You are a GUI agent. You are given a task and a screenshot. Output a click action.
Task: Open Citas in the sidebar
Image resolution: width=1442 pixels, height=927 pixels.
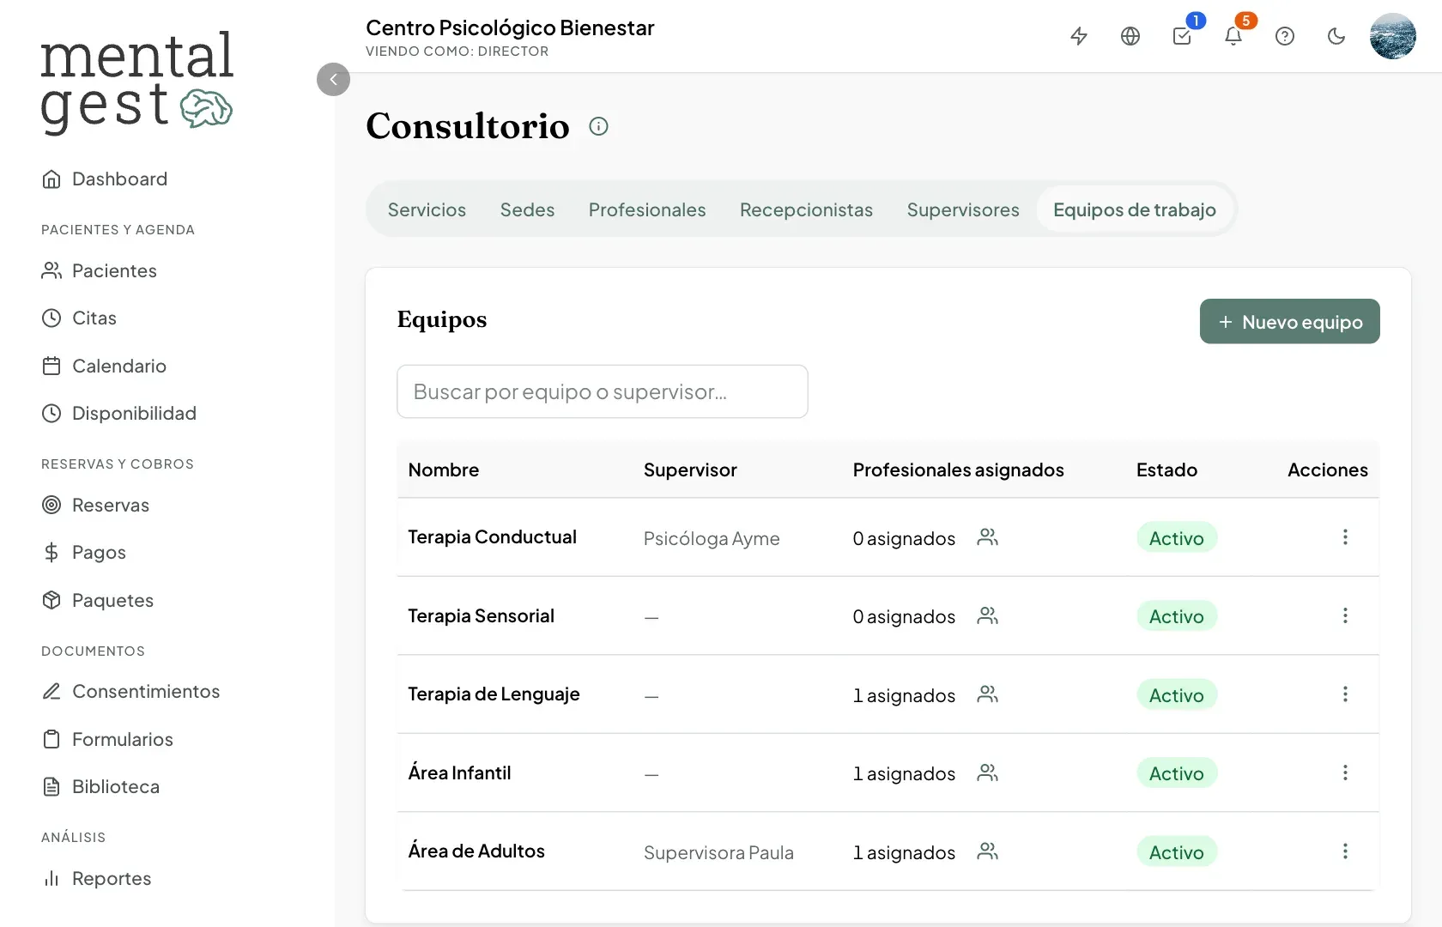[x=79, y=318]
